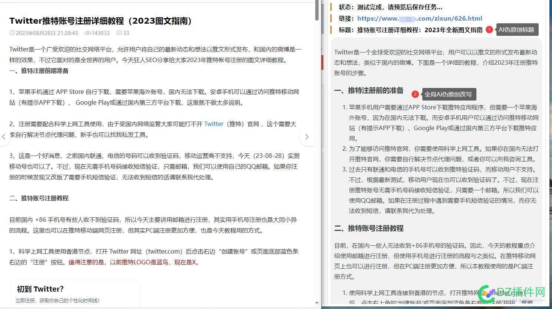Image resolution: width=552 pixels, height=309 pixels.
Task: Click the comment bubble icon beside 33
Action: coord(119,33)
